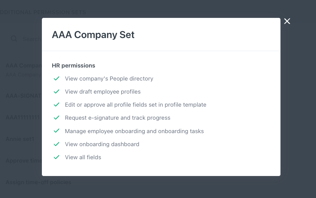
Task: Select the AAA11111111 permission set
Action: [x=23, y=117]
